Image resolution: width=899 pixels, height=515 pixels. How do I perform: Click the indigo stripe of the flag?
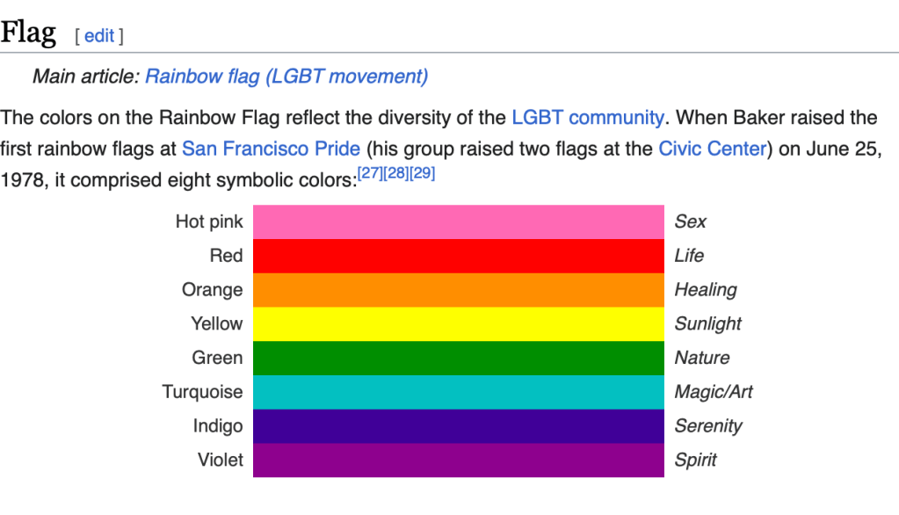[x=458, y=426]
